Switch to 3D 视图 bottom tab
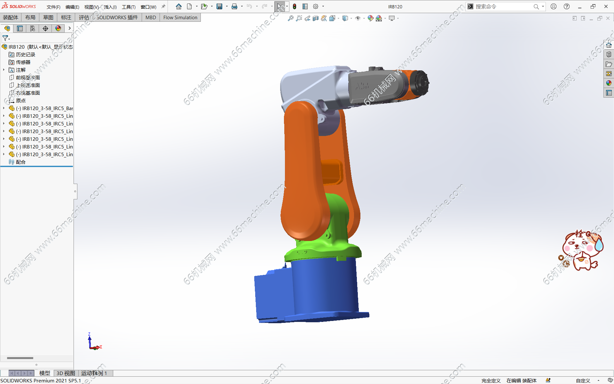Screen dimensions: 614x384 66,373
